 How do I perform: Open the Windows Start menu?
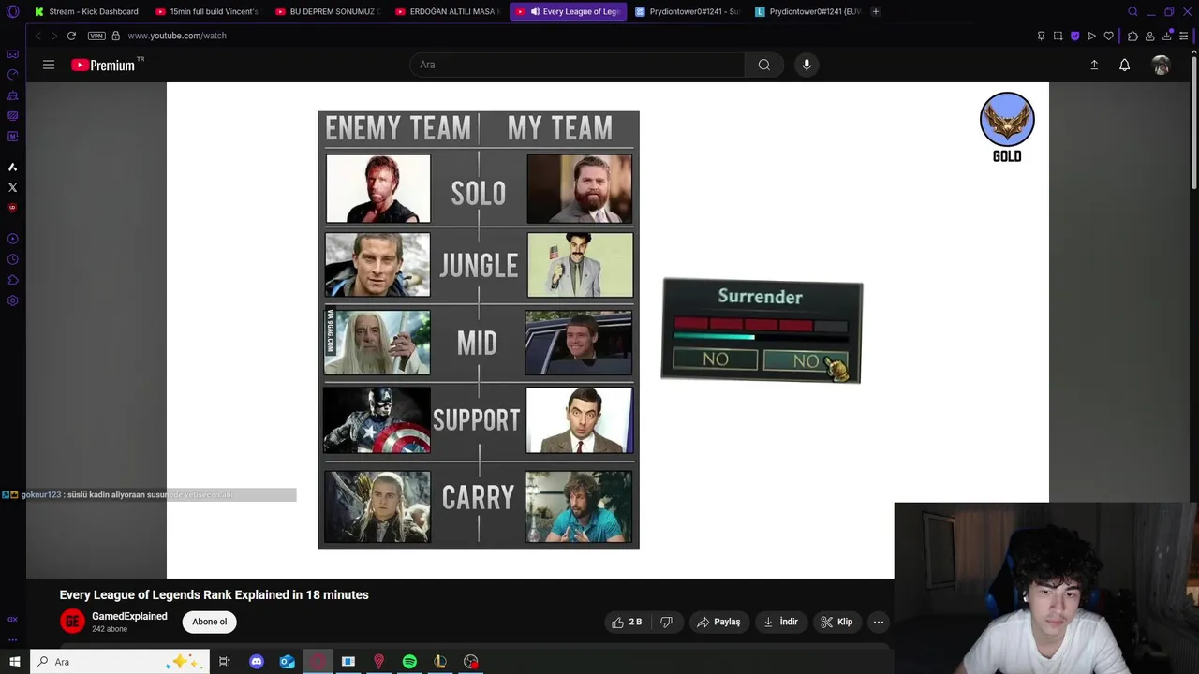pyautogui.click(x=14, y=662)
